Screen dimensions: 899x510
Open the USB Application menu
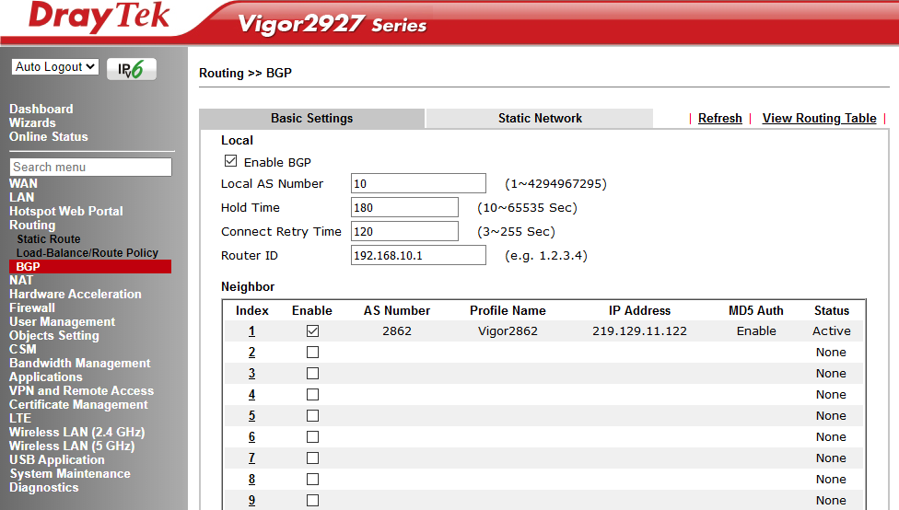click(x=57, y=459)
